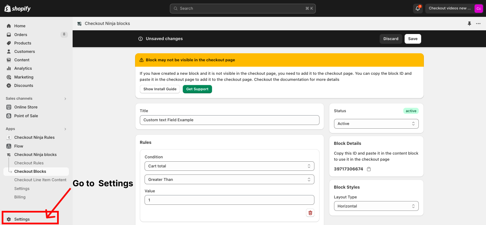Image resolution: width=486 pixels, height=225 pixels.
Task: Copy the block ID using clipboard icon
Action: pyautogui.click(x=369, y=169)
